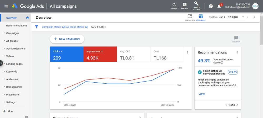Open the custom date range dropdown
Screen dimensions: 263x118
click(231, 17)
